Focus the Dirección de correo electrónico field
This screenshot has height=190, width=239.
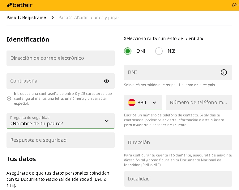pyautogui.click(x=61, y=58)
